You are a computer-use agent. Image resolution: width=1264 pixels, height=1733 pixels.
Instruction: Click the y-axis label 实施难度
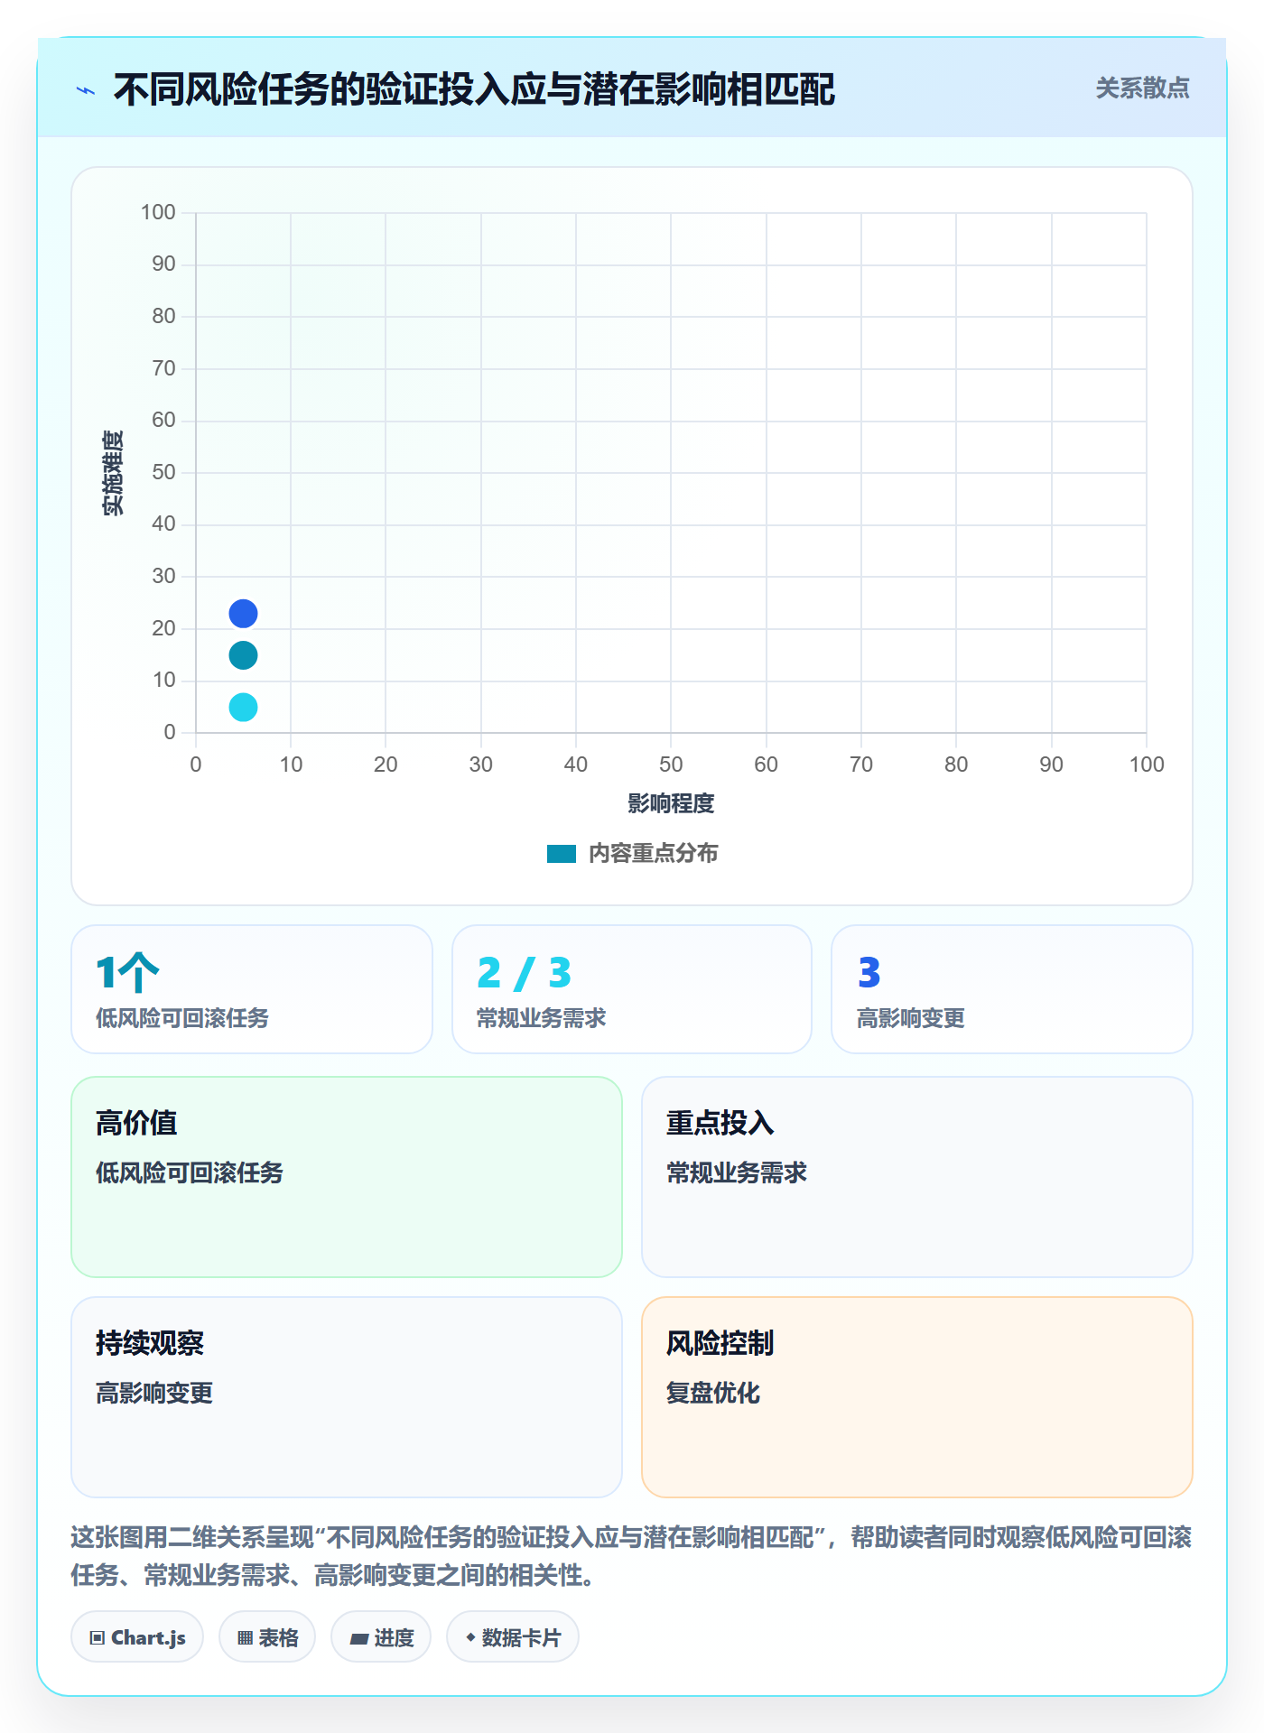(113, 473)
